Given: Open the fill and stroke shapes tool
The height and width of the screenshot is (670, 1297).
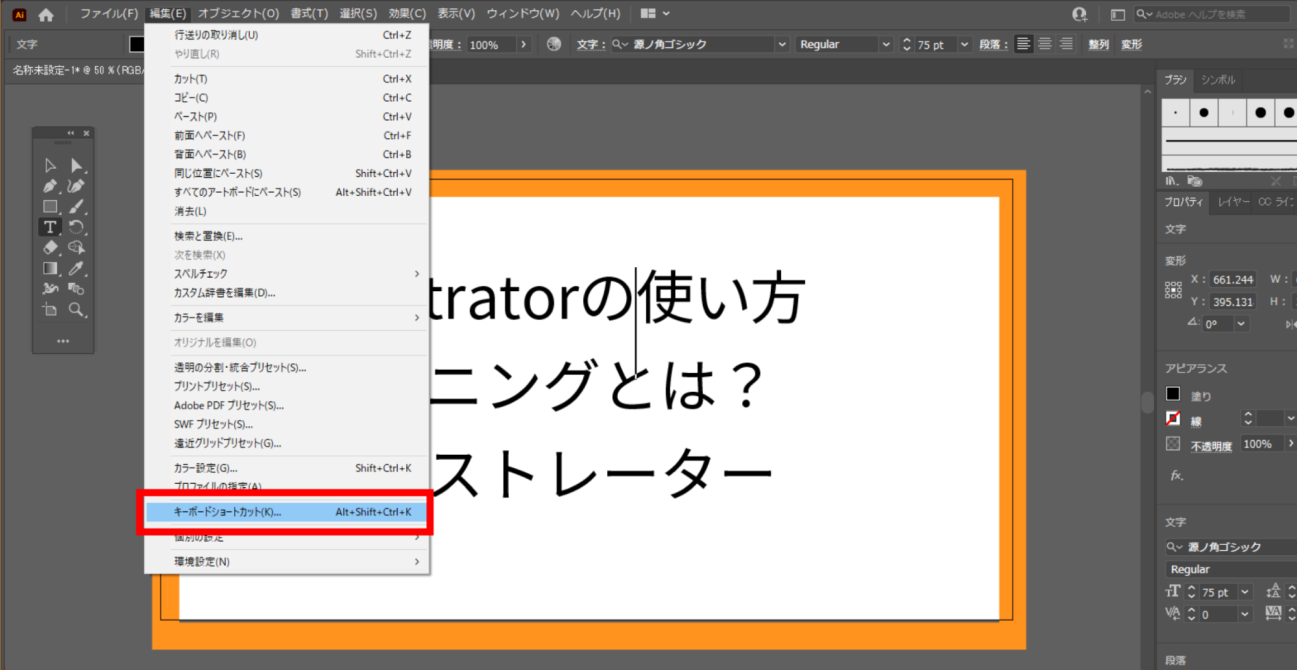Looking at the screenshot, I should point(77,289).
